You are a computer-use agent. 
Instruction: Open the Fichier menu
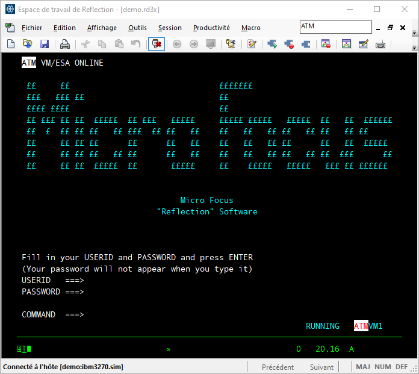click(32, 28)
